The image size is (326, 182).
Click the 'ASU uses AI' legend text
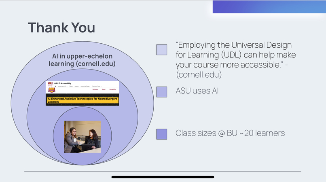197,91
